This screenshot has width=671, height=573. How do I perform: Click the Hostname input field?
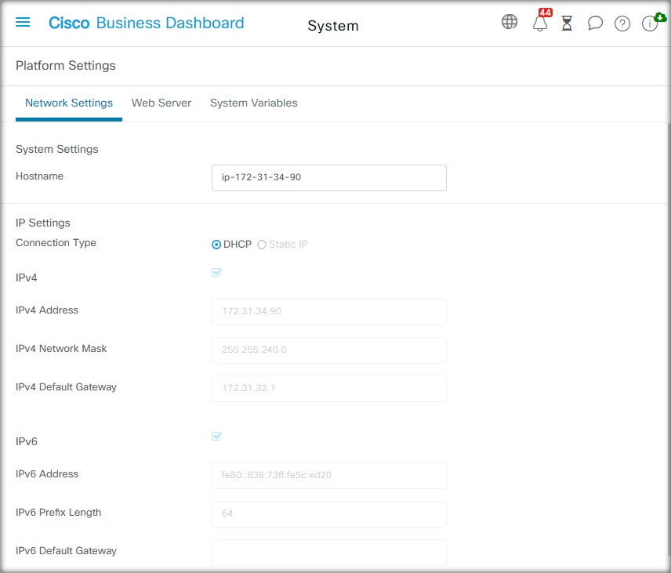coord(329,178)
